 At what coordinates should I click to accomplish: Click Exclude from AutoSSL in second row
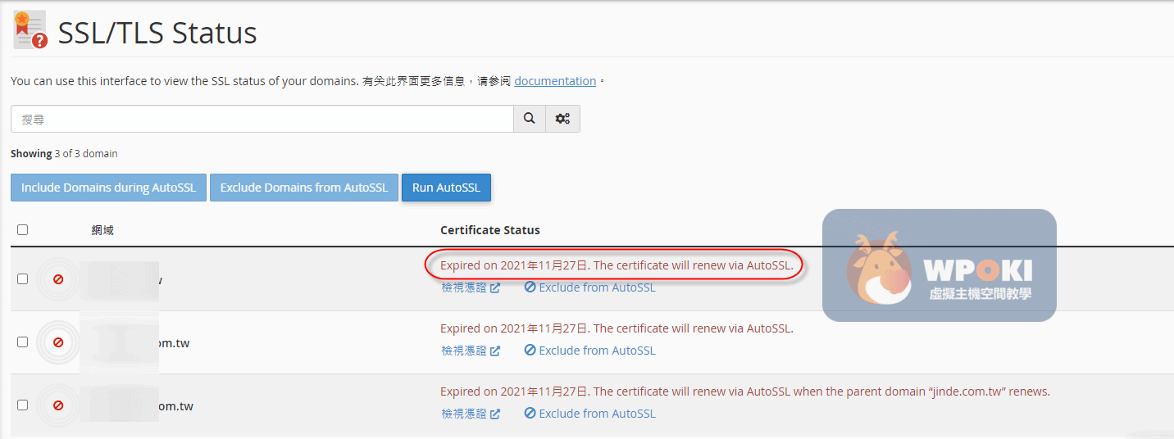[590, 351]
